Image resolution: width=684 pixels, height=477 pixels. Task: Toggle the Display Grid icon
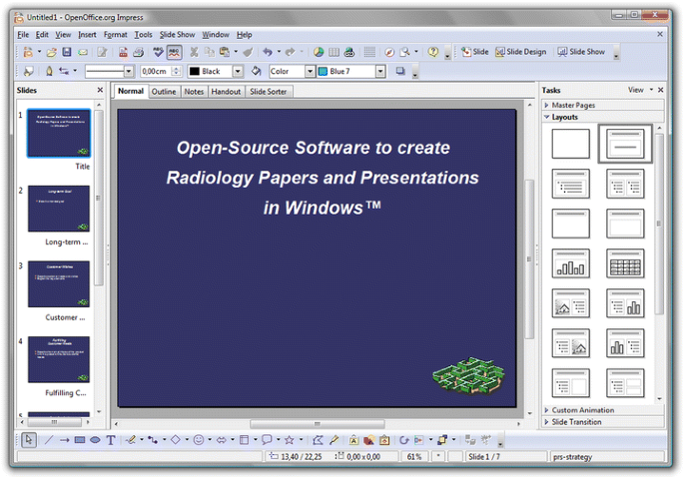point(369,52)
